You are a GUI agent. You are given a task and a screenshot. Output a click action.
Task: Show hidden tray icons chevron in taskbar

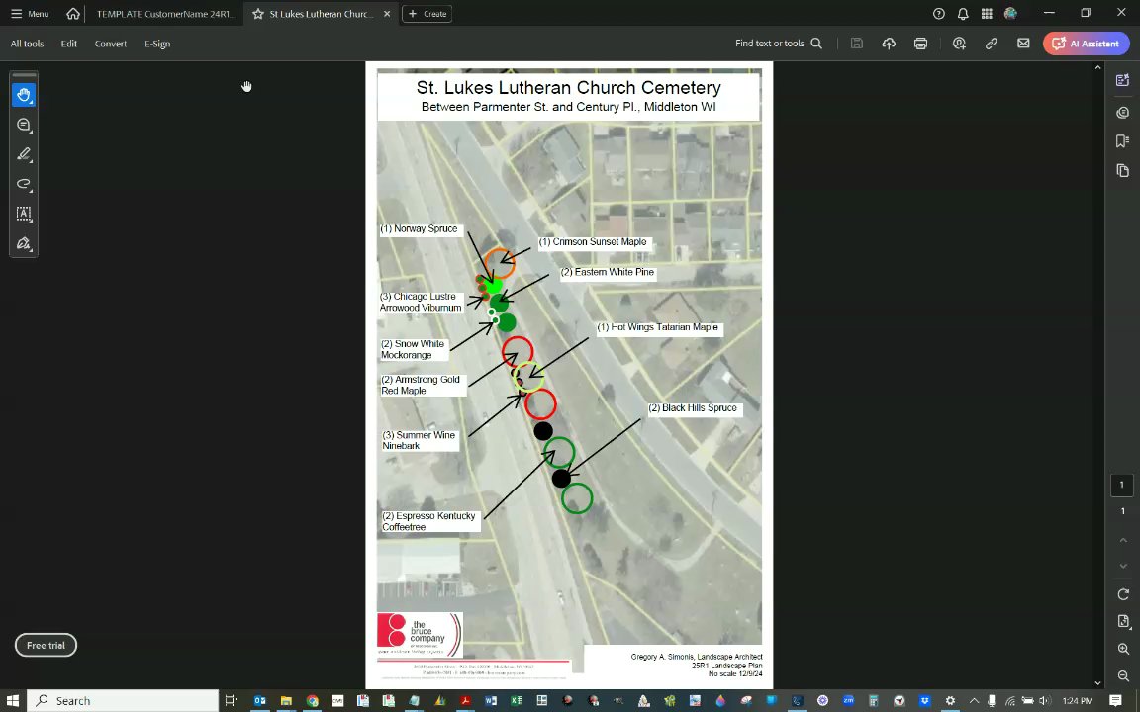[974, 701]
